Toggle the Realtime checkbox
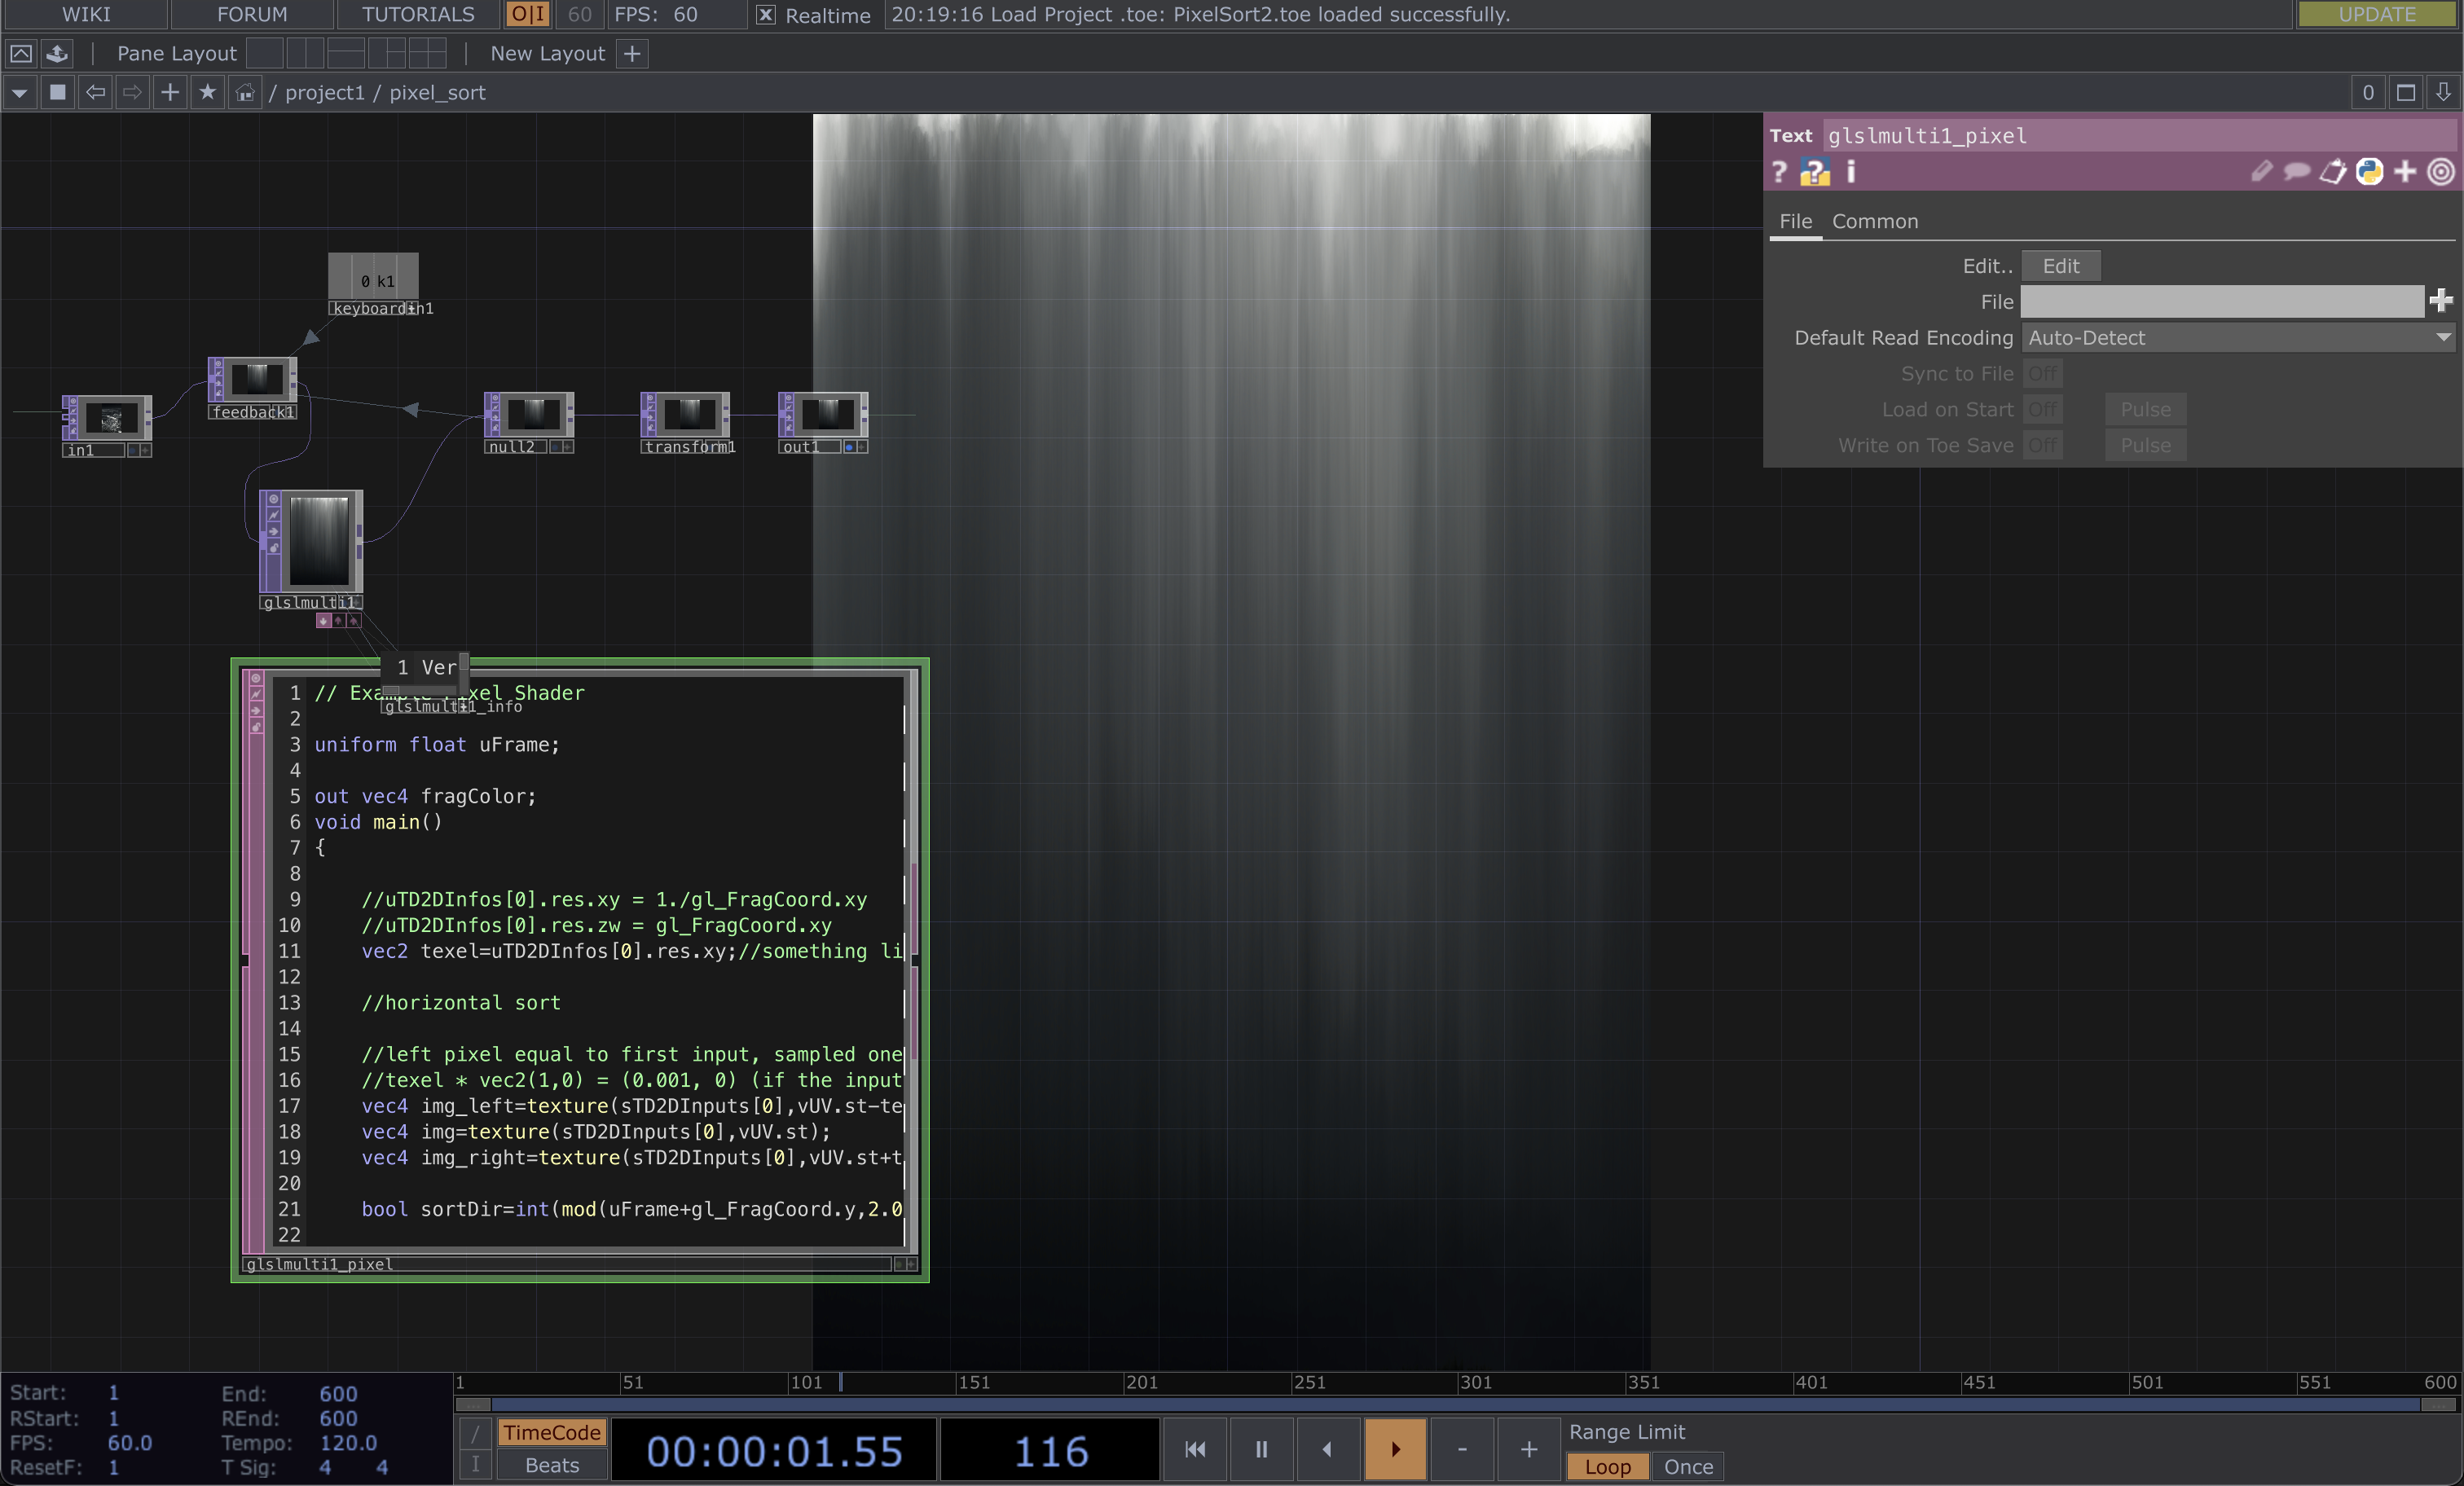This screenshot has height=1486, width=2464. coord(765,15)
